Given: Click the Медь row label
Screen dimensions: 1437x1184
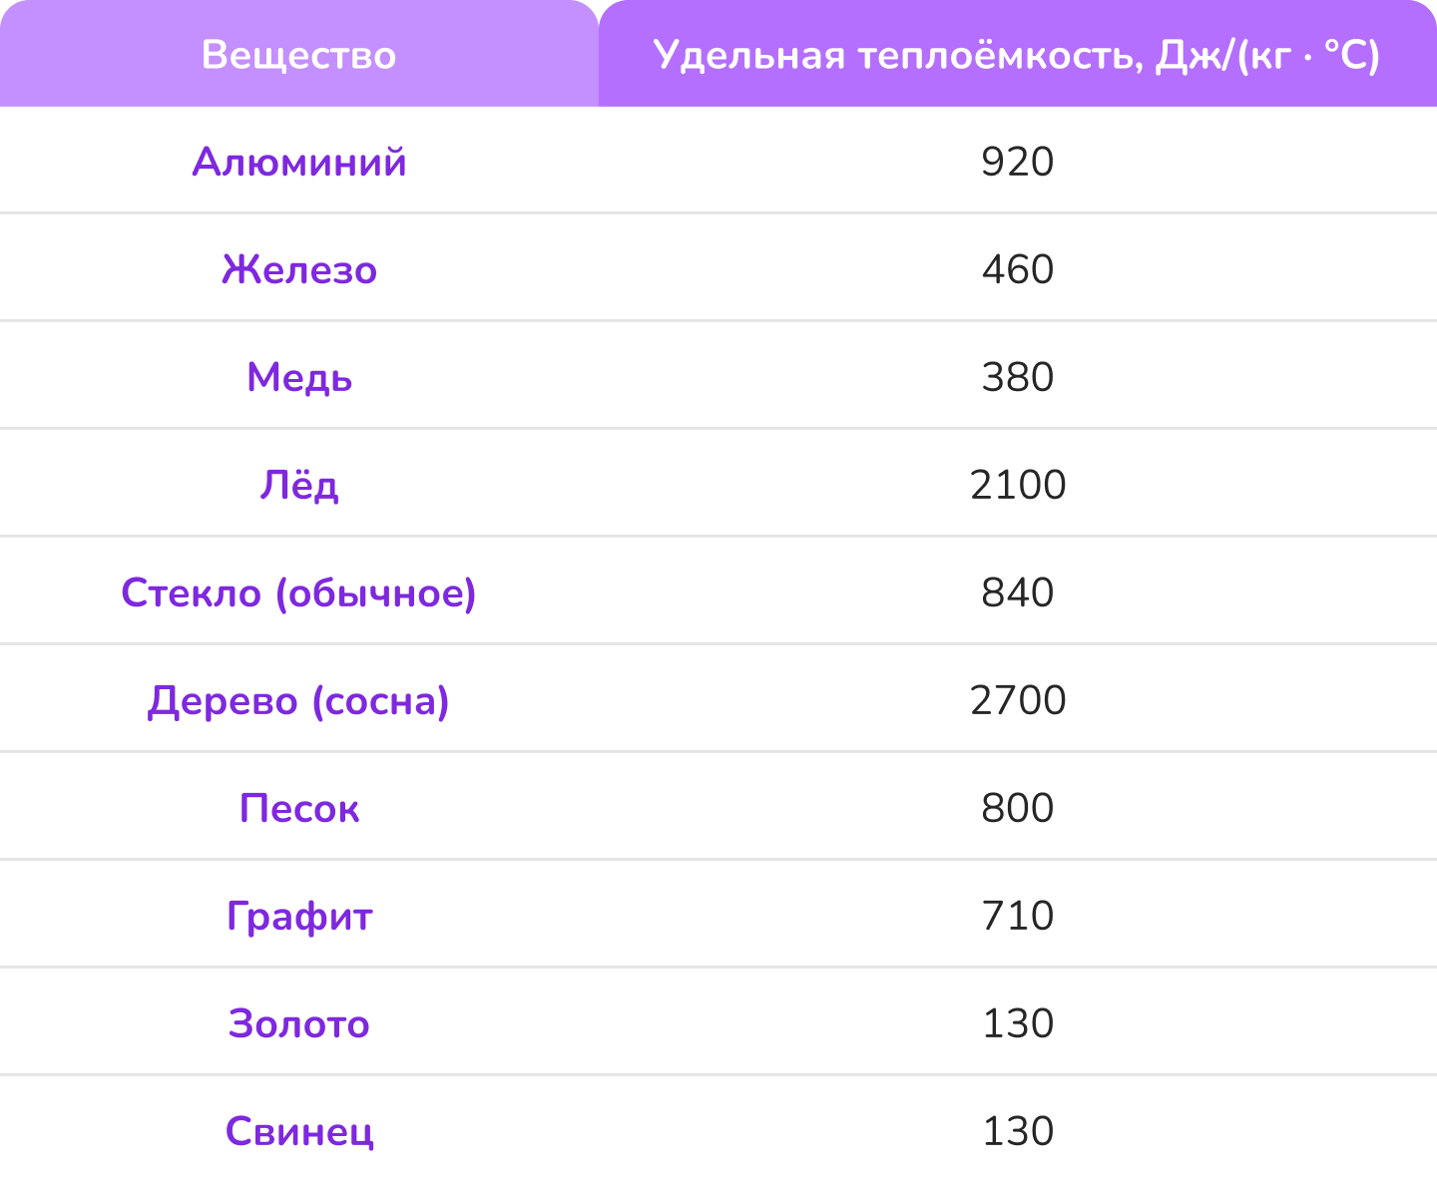Looking at the screenshot, I should point(299,377).
